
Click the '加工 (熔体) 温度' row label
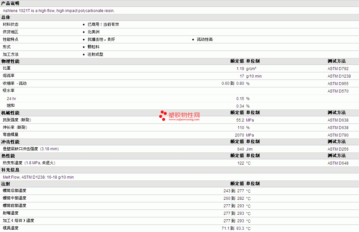coord(18,221)
